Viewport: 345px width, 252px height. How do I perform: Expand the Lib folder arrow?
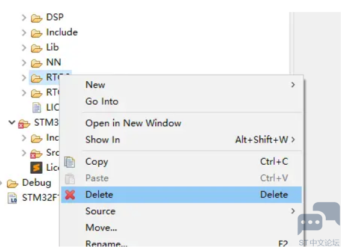tap(24, 48)
